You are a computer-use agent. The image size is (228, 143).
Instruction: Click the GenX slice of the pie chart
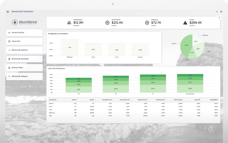[x=198, y=49]
